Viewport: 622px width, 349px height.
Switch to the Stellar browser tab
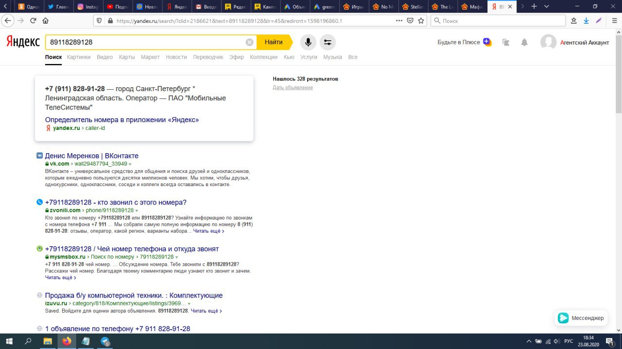413,7
